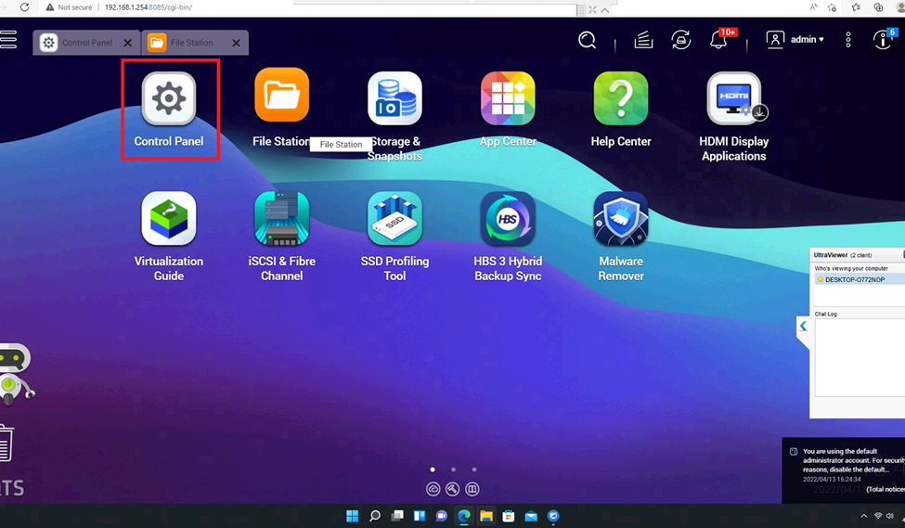Open Microsoft Store from the taskbar
This screenshot has width=905, height=528.
point(509,516)
